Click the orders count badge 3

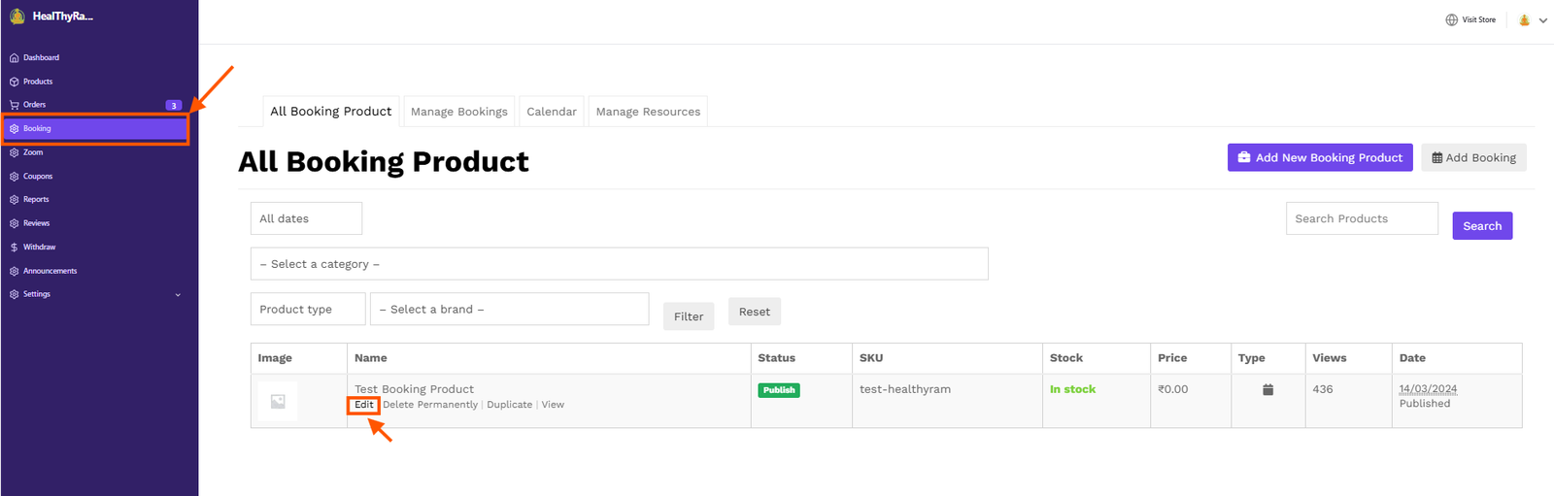pyautogui.click(x=173, y=105)
